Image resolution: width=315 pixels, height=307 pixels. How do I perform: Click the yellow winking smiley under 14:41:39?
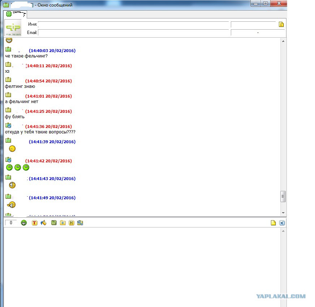(x=12, y=149)
